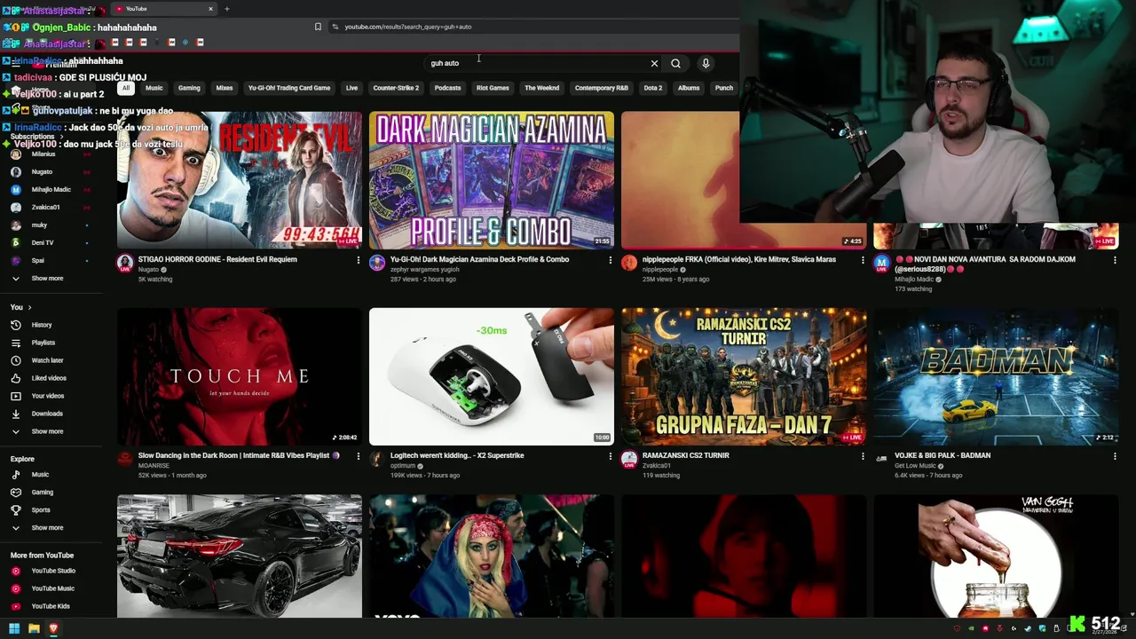Open muky in subscriptions sidebar
The height and width of the screenshot is (639, 1136).
tap(39, 225)
